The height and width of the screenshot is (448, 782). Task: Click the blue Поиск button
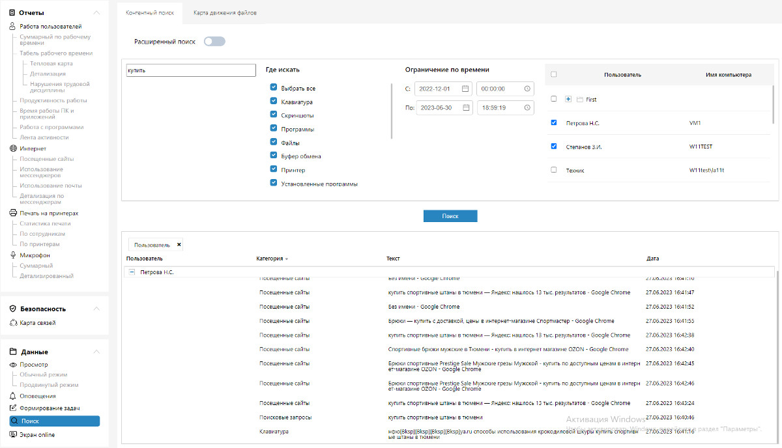pos(450,216)
